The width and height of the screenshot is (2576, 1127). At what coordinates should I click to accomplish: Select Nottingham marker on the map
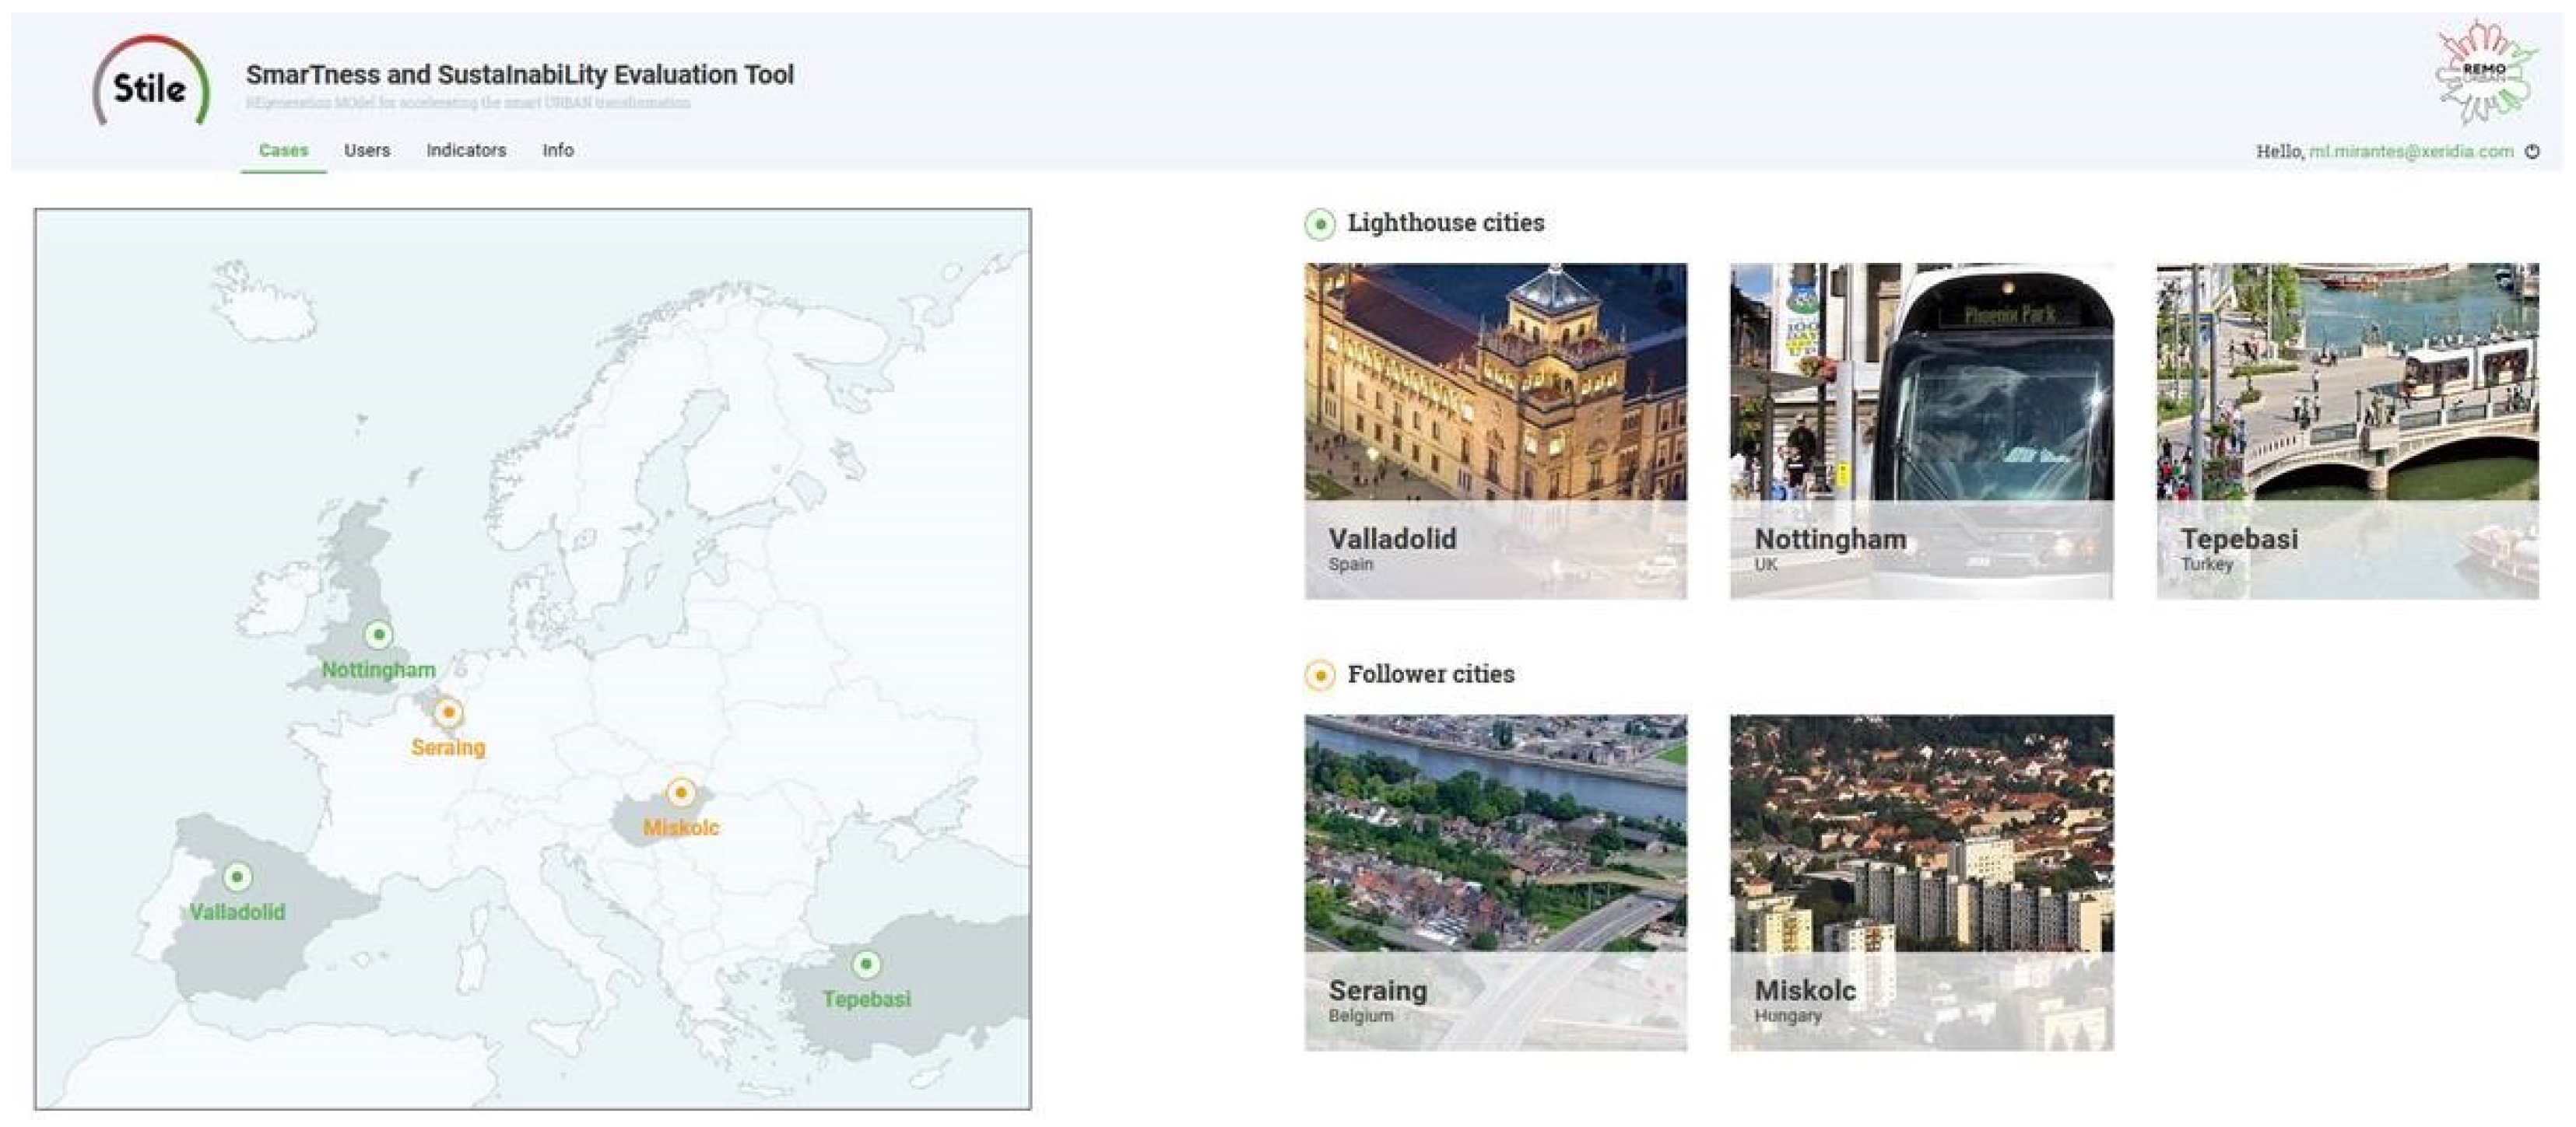click(x=378, y=635)
